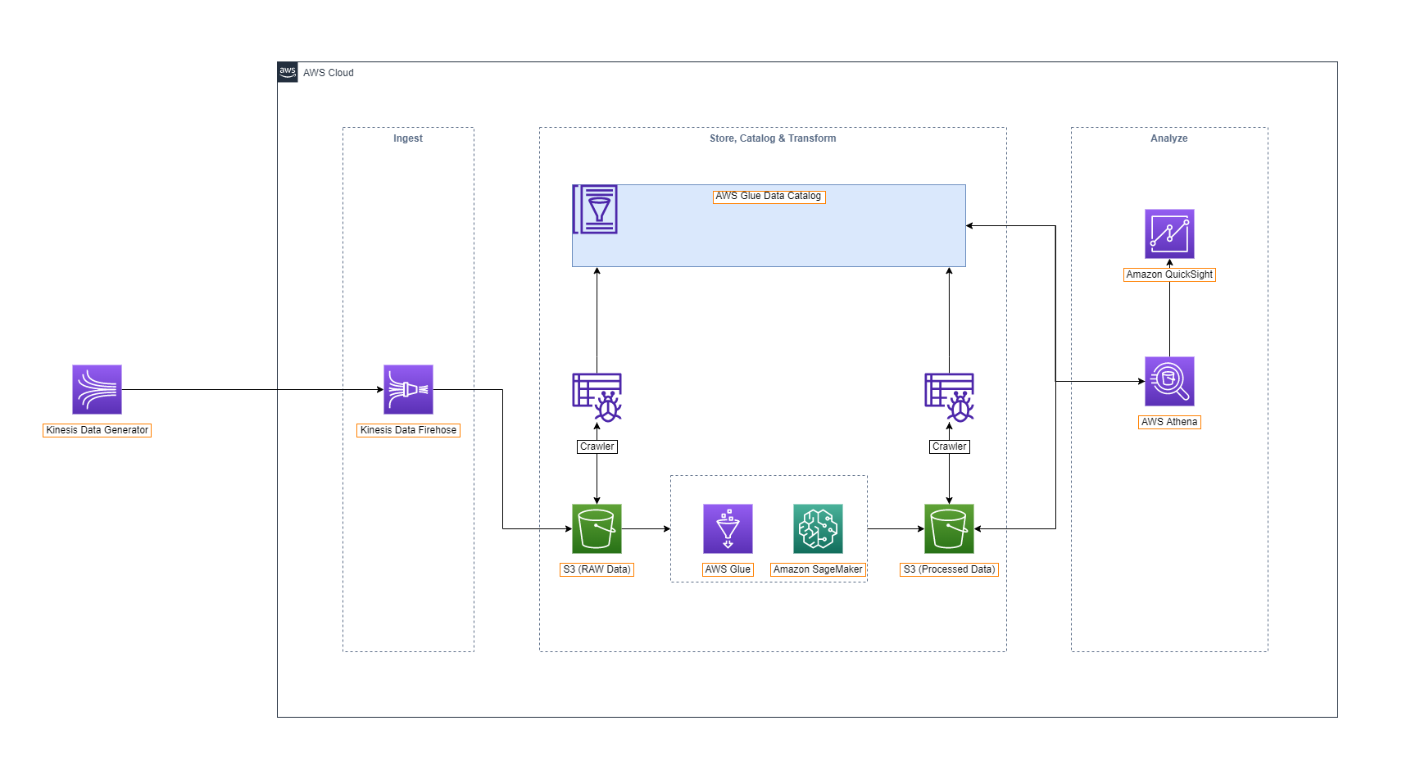
Task: Click the 'Crawler' label near S3 RAW Data
Action: coord(597,446)
